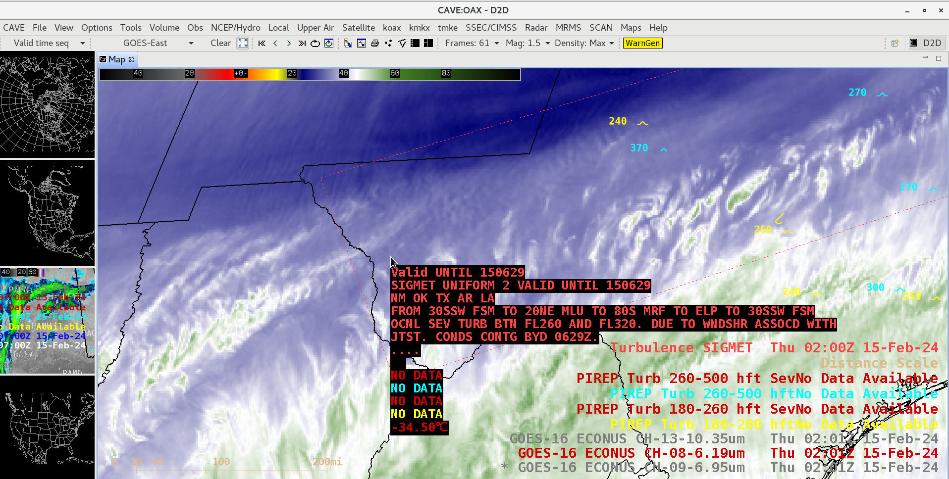Screen dimensions: 949x479
Task: Toggle Turbulence SIGMET legend entry
Action: coord(774,348)
